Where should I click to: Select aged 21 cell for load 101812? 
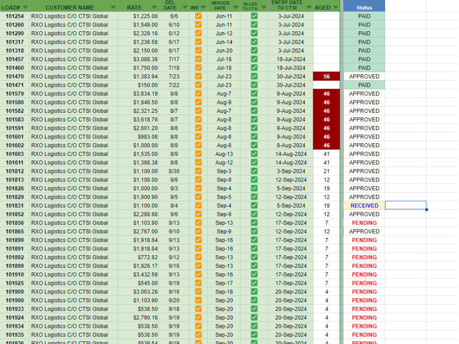click(326, 171)
